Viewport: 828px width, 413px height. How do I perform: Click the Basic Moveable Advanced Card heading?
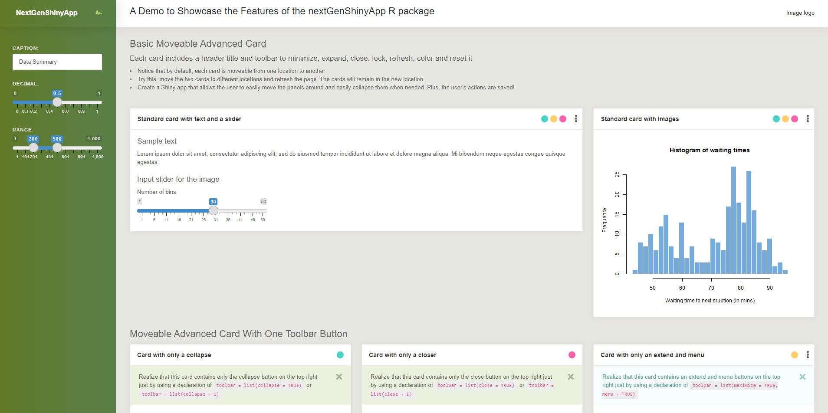(198, 44)
